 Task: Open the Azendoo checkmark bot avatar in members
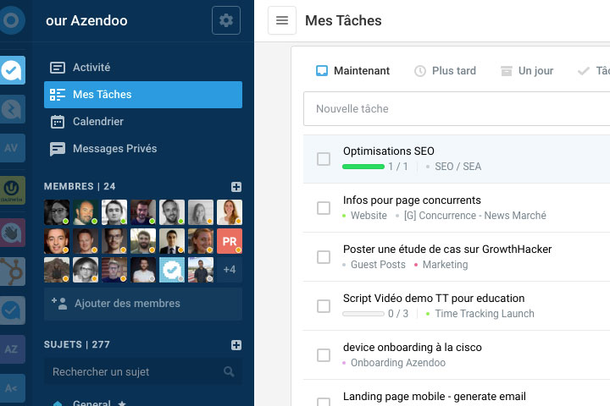[172, 270]
